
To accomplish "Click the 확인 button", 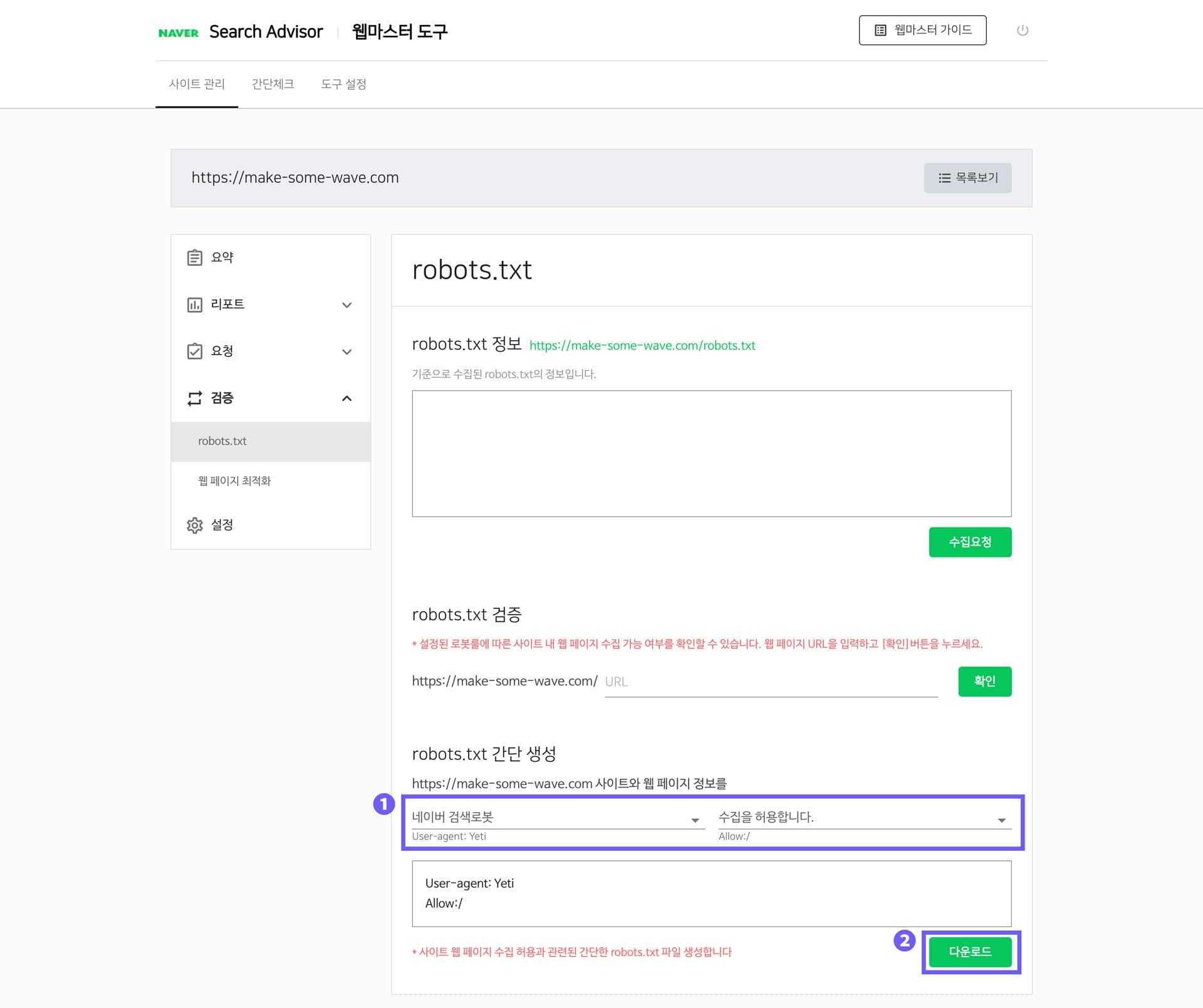I will tap(985, 682).
